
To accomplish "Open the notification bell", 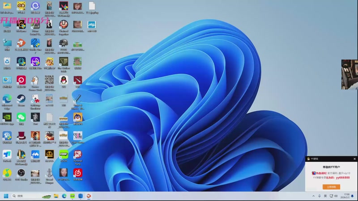I will pos(353,196).
